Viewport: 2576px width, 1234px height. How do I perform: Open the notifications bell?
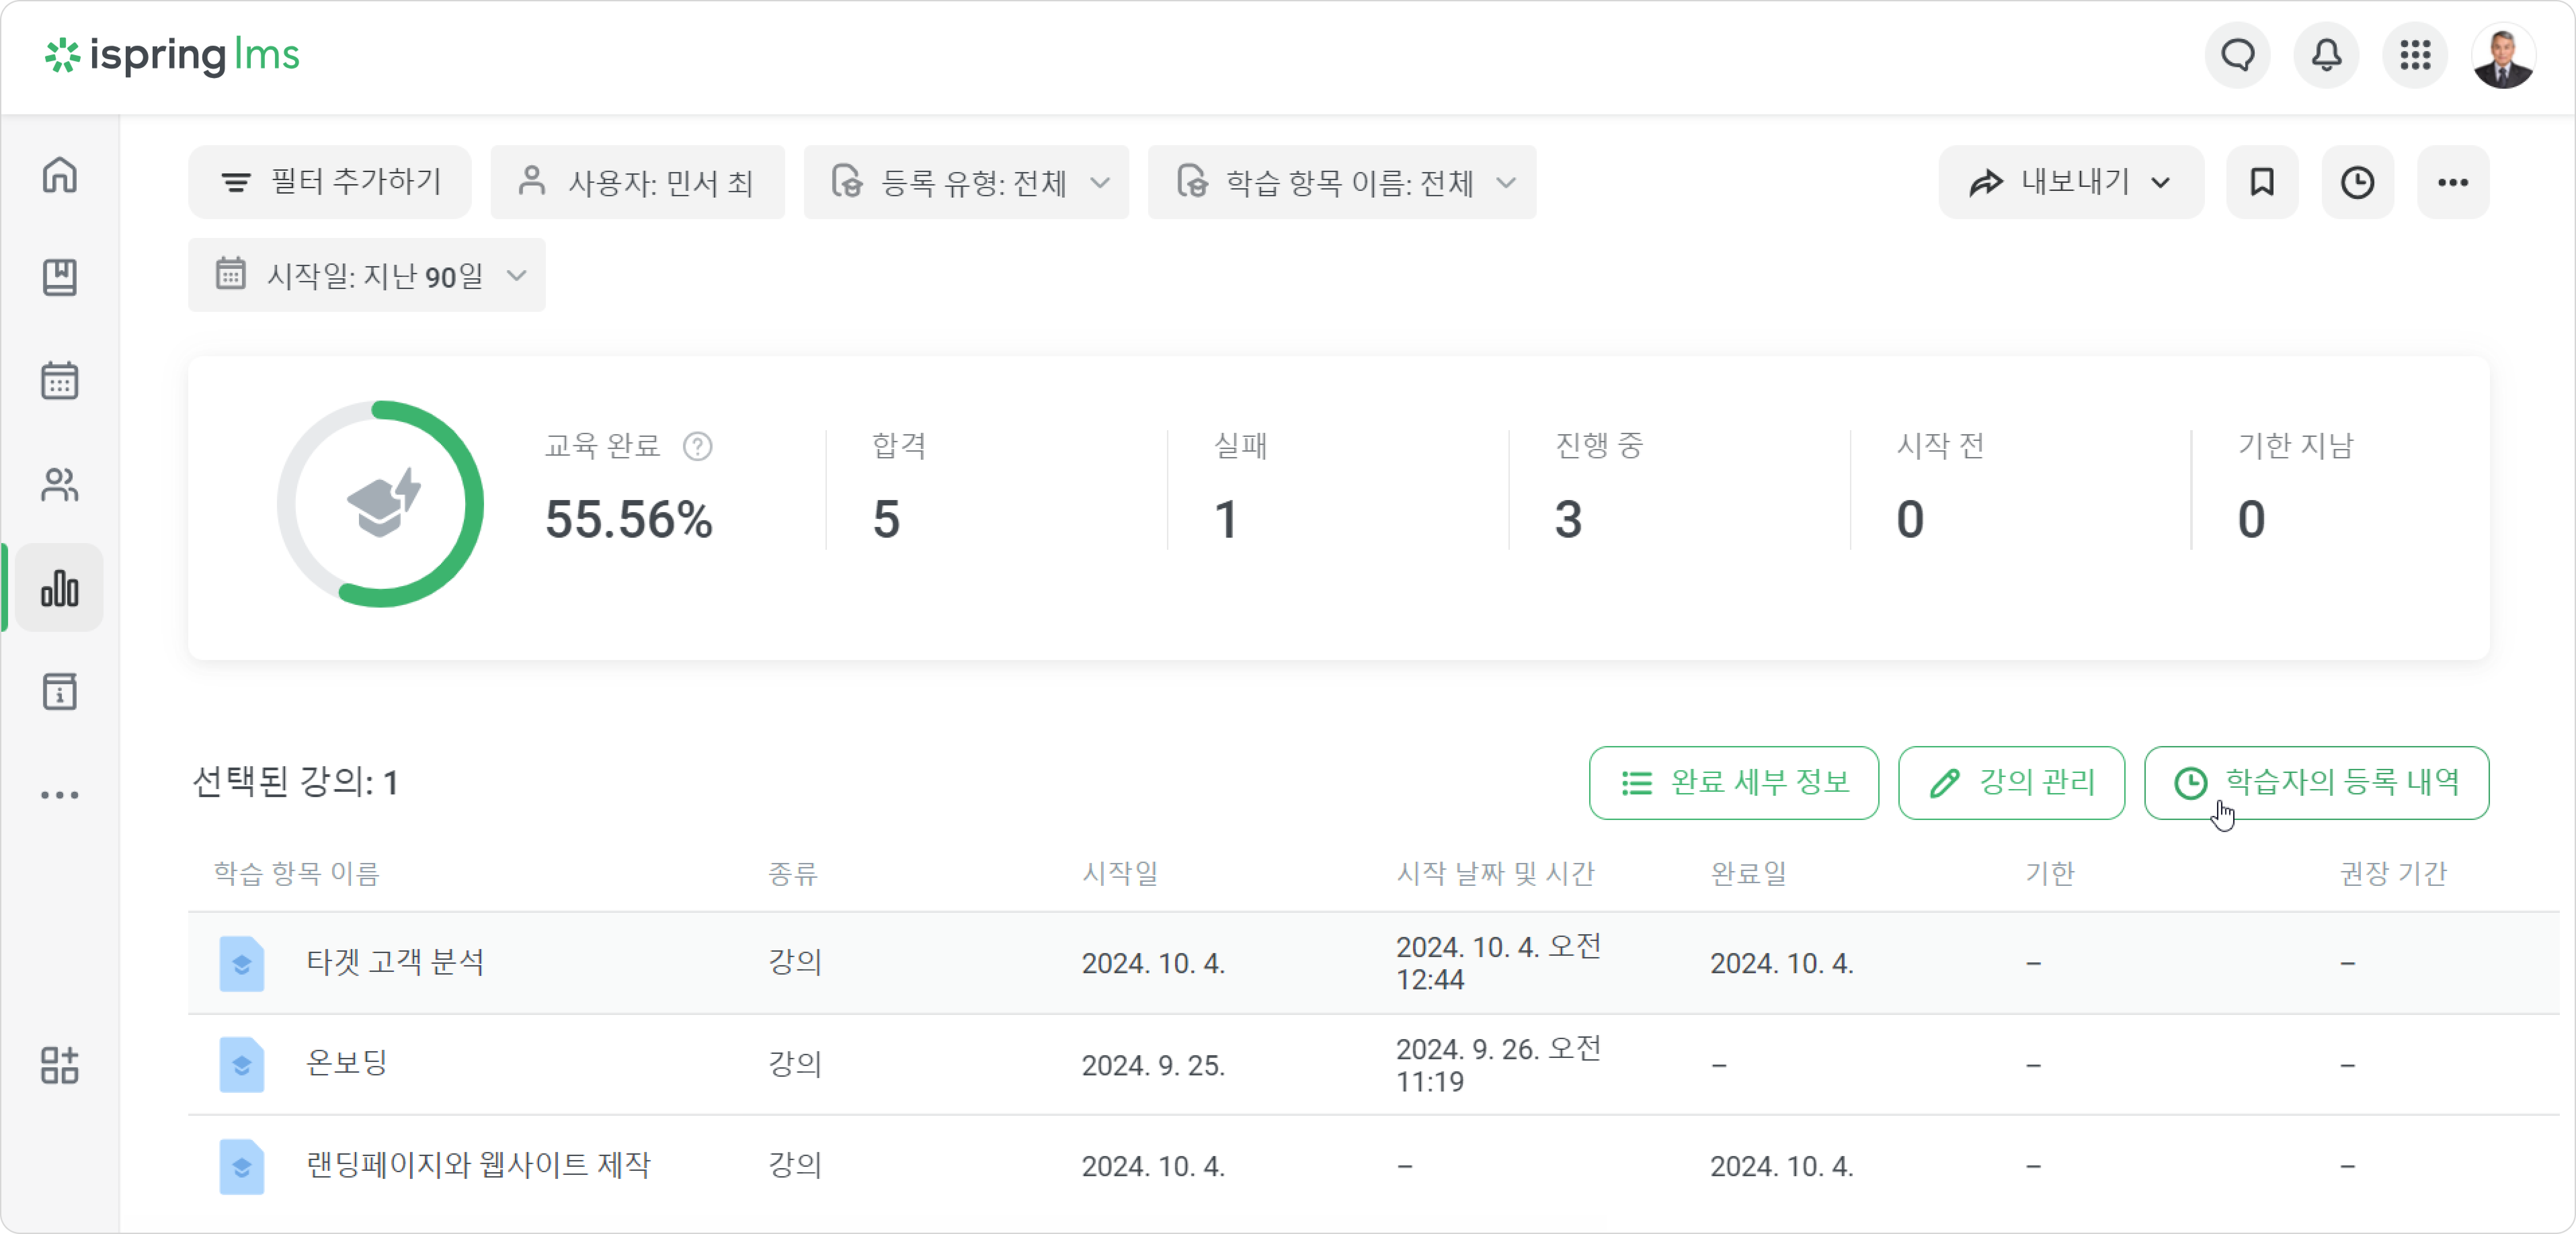tap(2327, 55)
